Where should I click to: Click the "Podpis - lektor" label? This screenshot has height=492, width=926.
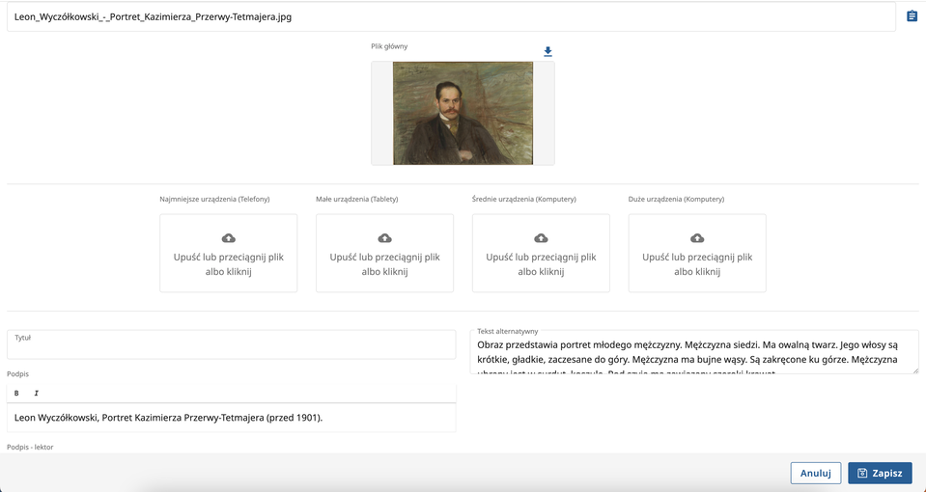pos(30,447)
